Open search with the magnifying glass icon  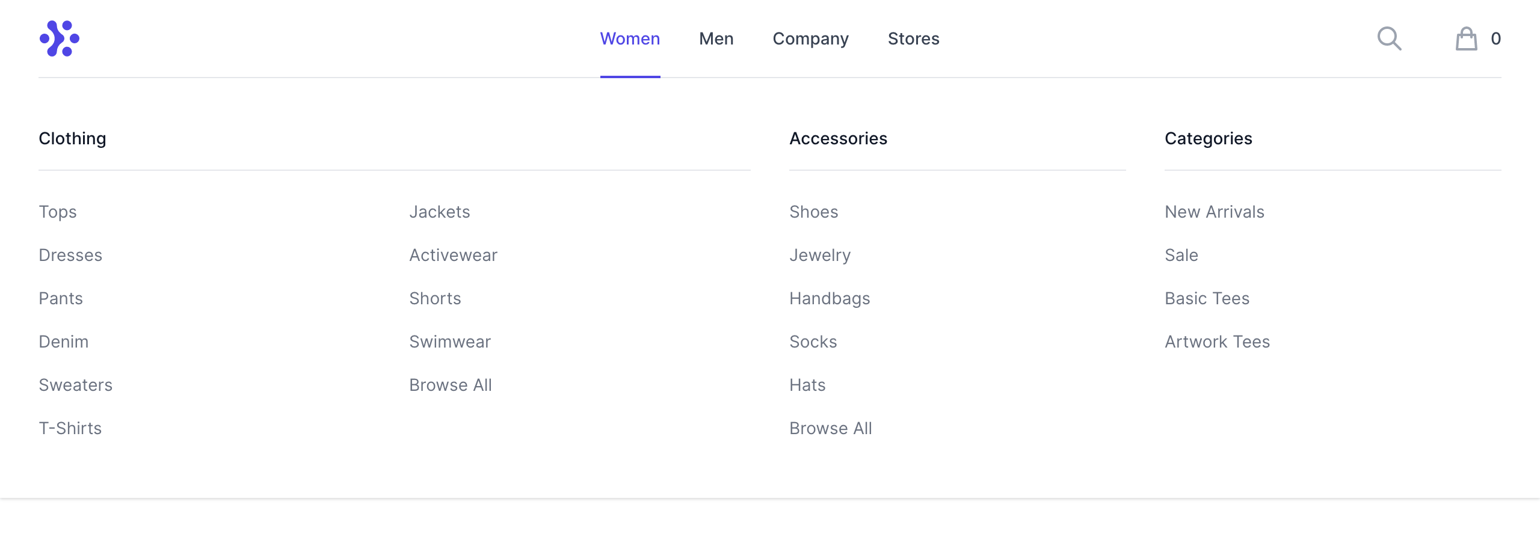(1389, 38)
